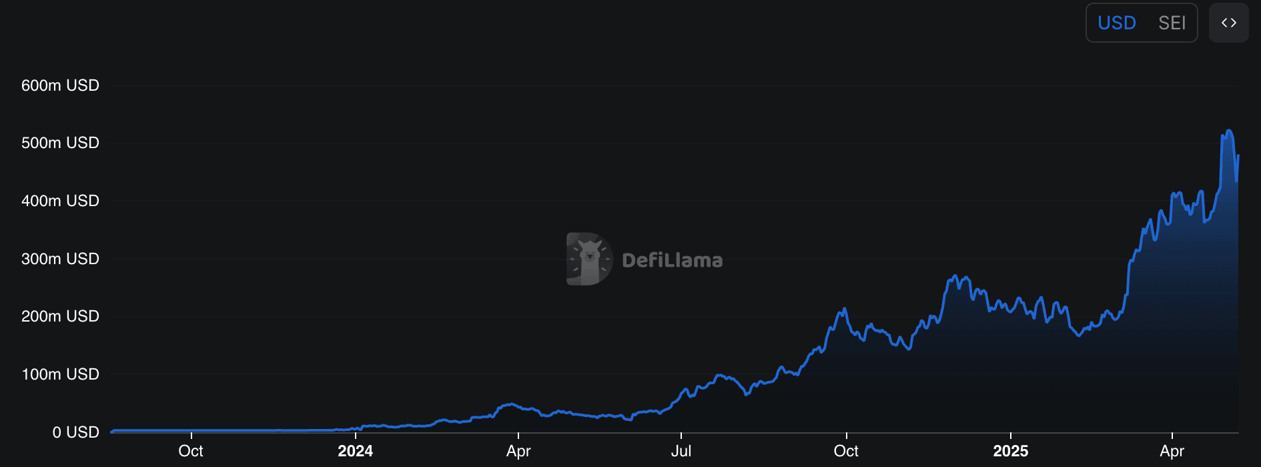Select the 100m USD axis label

tap(60, 374)
